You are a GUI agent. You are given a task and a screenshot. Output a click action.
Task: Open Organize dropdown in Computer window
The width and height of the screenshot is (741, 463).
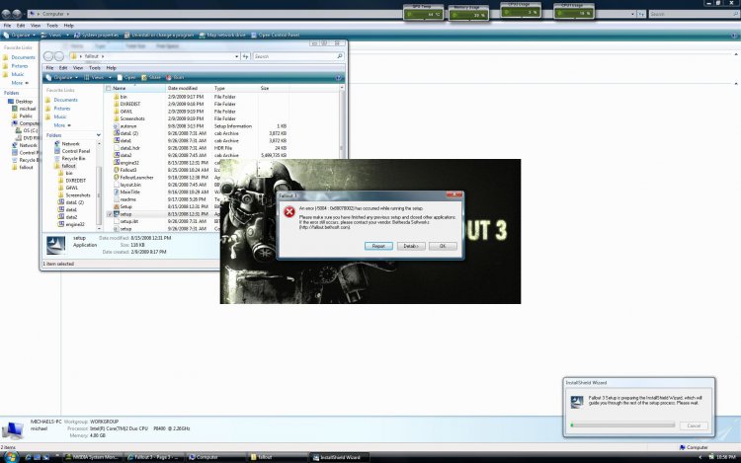point(20,35)
